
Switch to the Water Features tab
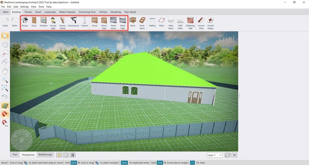[68, 12]
